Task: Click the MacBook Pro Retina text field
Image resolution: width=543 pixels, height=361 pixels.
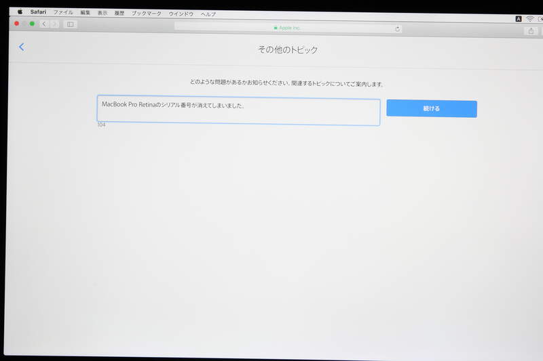Action: (238, 112)
